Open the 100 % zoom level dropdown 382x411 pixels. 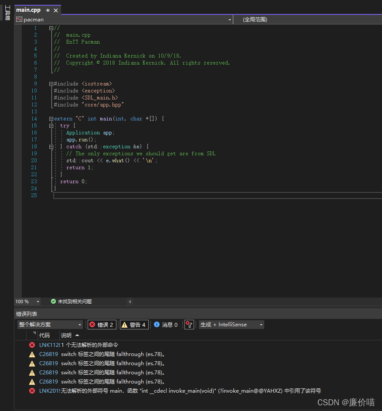click(x=38, y=301)
